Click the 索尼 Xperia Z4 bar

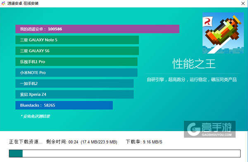click(x=74, y=94)
